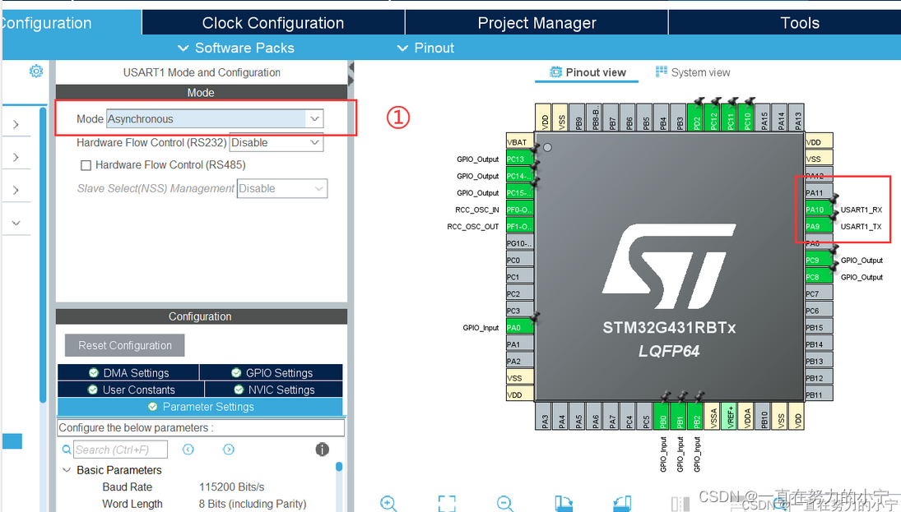Switch to System view
Screen dimensions: 901x512
693,72
